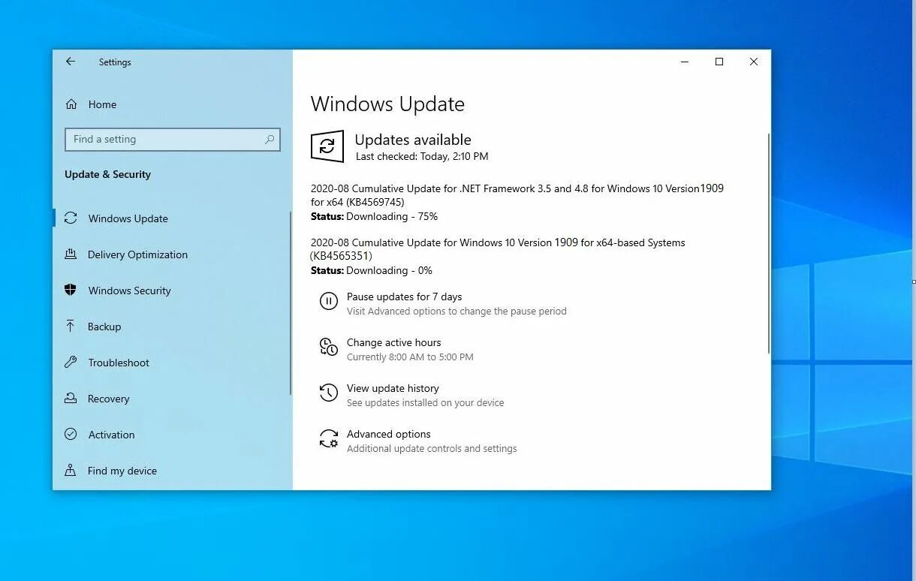Minimize the Settings window
916x581 pixels.
[685, 62]
